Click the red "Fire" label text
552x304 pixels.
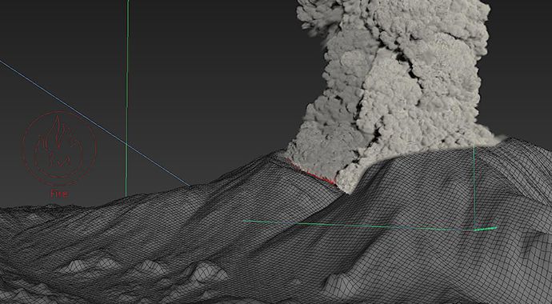coord(59,194)
